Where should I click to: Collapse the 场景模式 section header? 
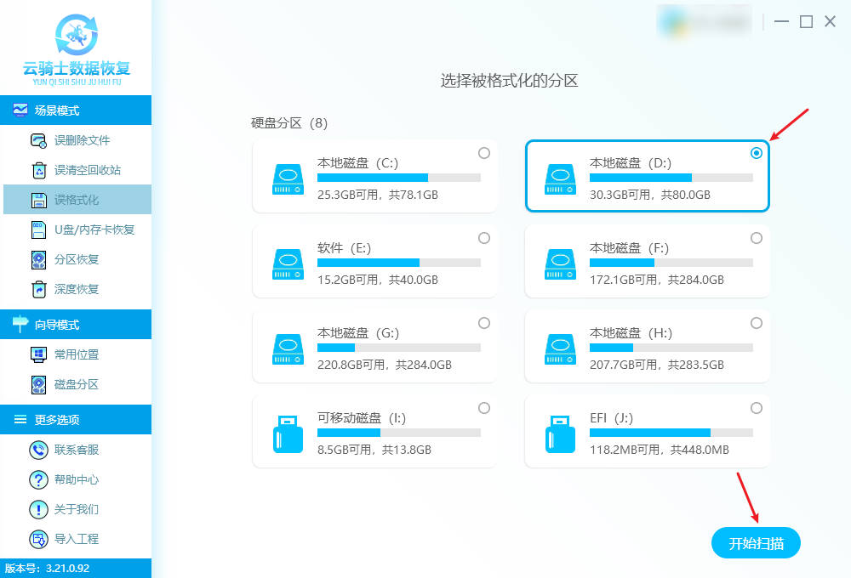[x=76, y=110]
